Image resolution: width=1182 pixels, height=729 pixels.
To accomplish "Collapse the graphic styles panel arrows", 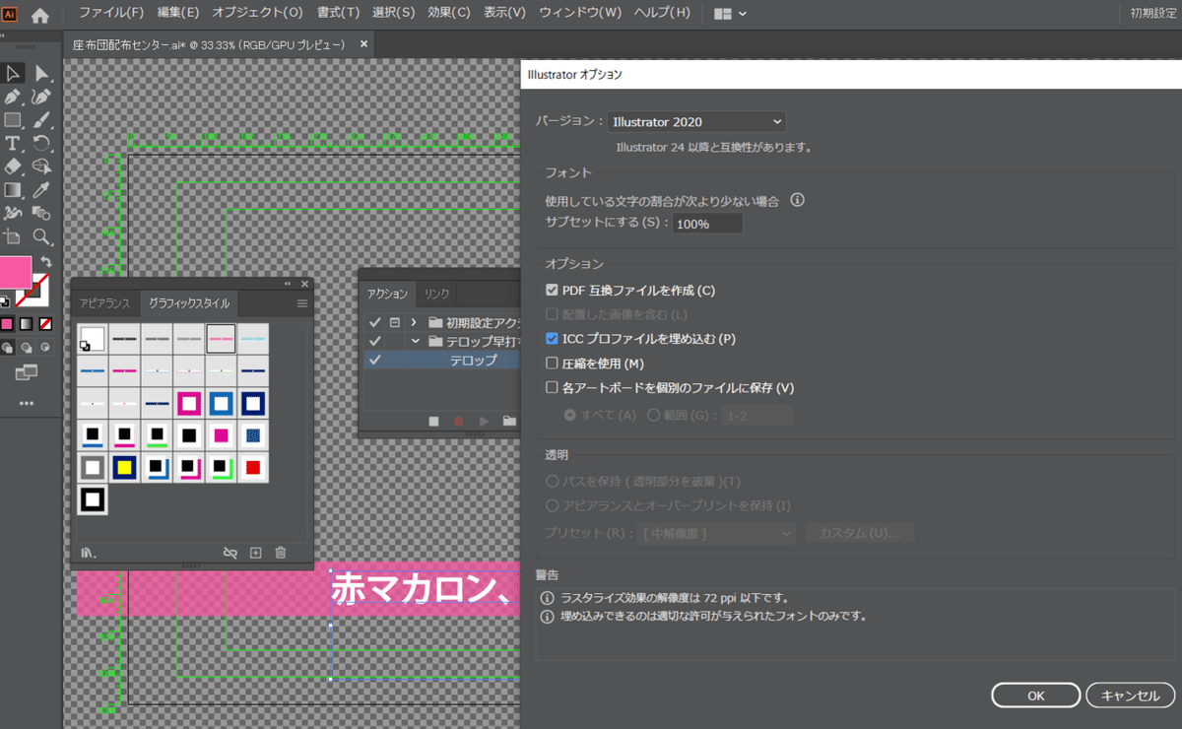I will point(288,284).
